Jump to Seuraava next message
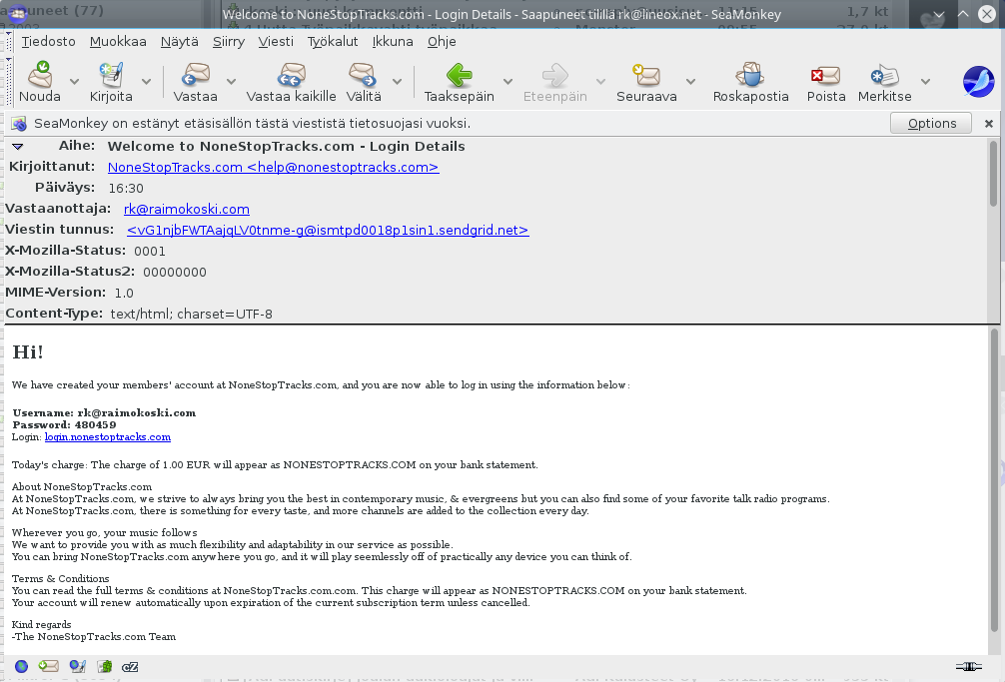 coord(646,75)
